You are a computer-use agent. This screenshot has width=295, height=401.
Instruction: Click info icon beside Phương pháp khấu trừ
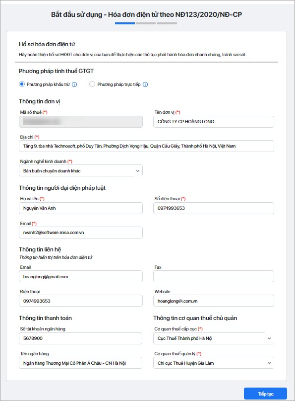pyautogui.click(x=74, y=84)
